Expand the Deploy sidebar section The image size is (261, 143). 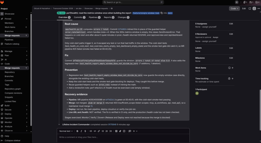14,114
